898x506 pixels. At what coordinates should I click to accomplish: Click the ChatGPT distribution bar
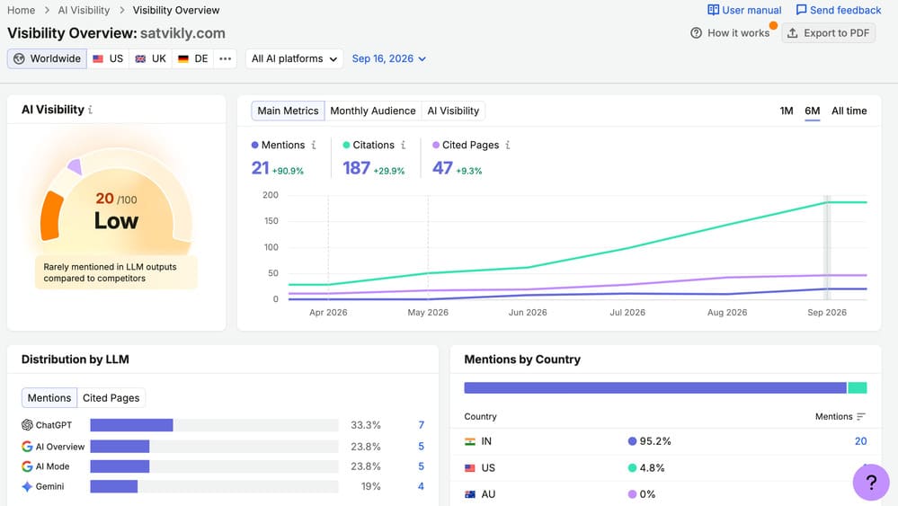[x=132, y=425]
